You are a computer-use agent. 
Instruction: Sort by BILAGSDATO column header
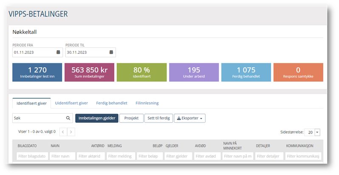[27, 146]
